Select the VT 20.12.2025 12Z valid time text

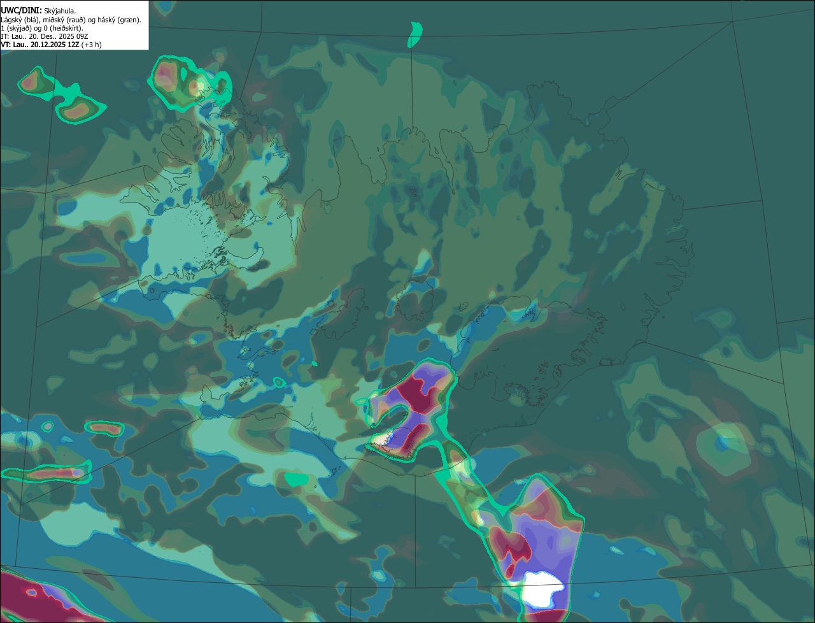tap(40, 45)
